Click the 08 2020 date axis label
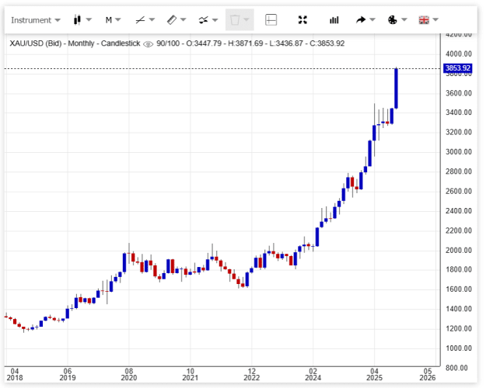Image resolution: width=486 pixels, height=388 pixels. coord(128,374)
